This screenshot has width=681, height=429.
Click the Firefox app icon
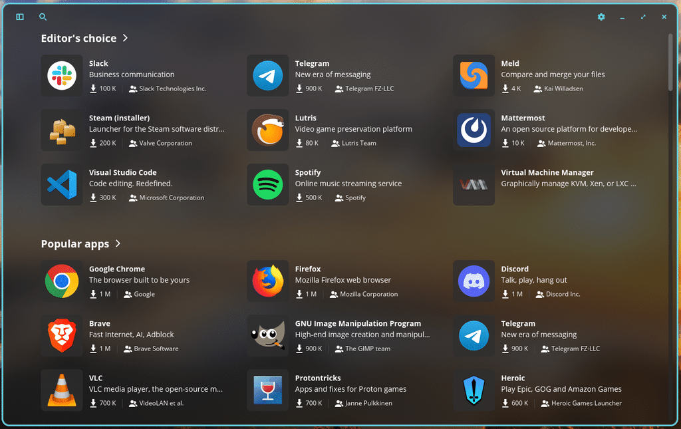268,281
